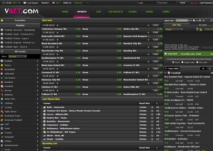This screenshot has width=213, height=151.
Task: Select Tottenham Hotspur W1 odds 1.60
Action: click(x=78, y=29)
